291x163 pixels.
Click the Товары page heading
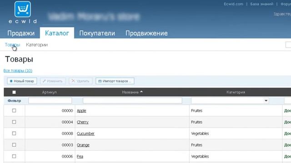pyautogui.click(x=19, y=59)
